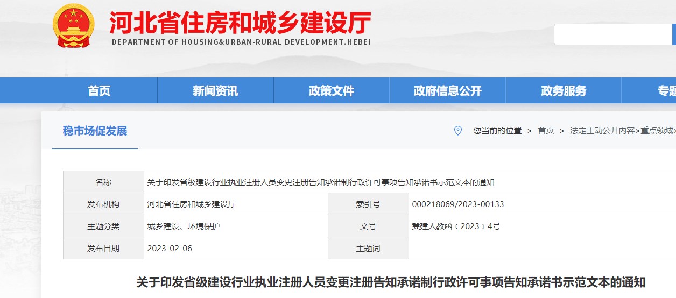Viewport: 676px width, 298px height.
Task: Click the English department name subtitle
Action: click(241, 42)
